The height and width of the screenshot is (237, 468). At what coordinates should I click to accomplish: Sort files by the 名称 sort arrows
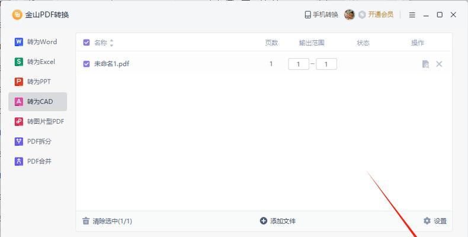[111, 43]
